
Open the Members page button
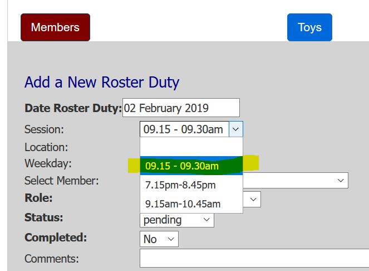pyautogui.click(x=55, y=27)
